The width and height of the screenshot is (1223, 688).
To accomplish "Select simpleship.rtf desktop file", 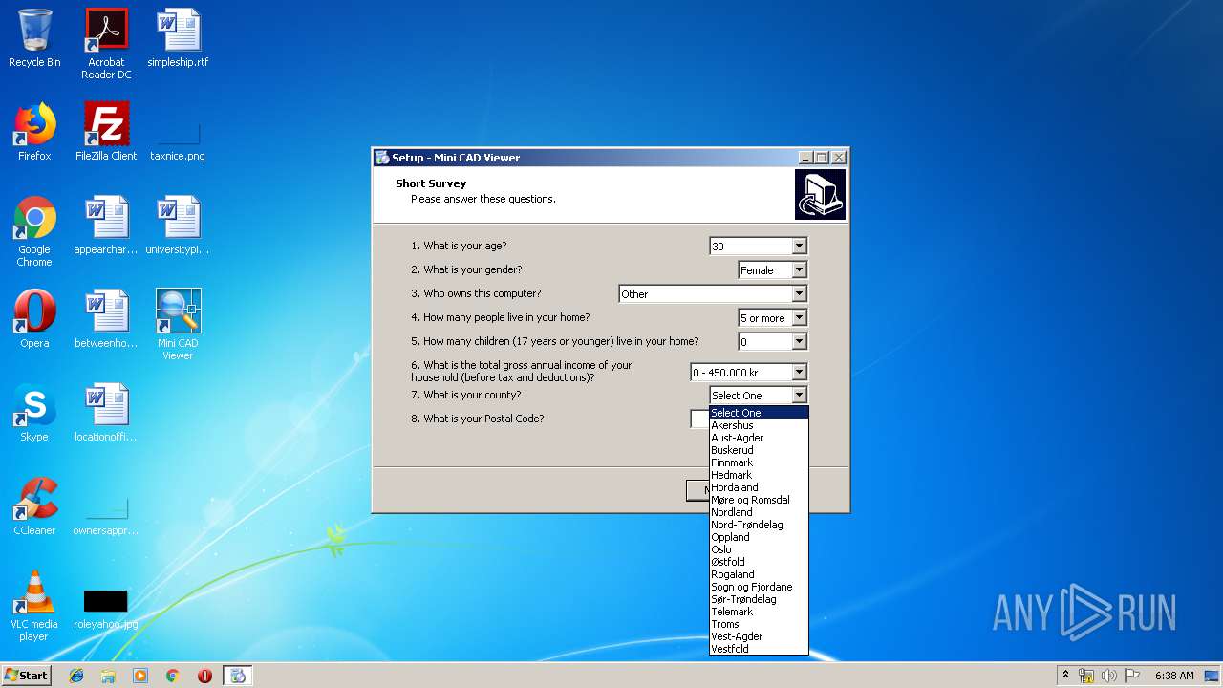I will tap(178, 38).
